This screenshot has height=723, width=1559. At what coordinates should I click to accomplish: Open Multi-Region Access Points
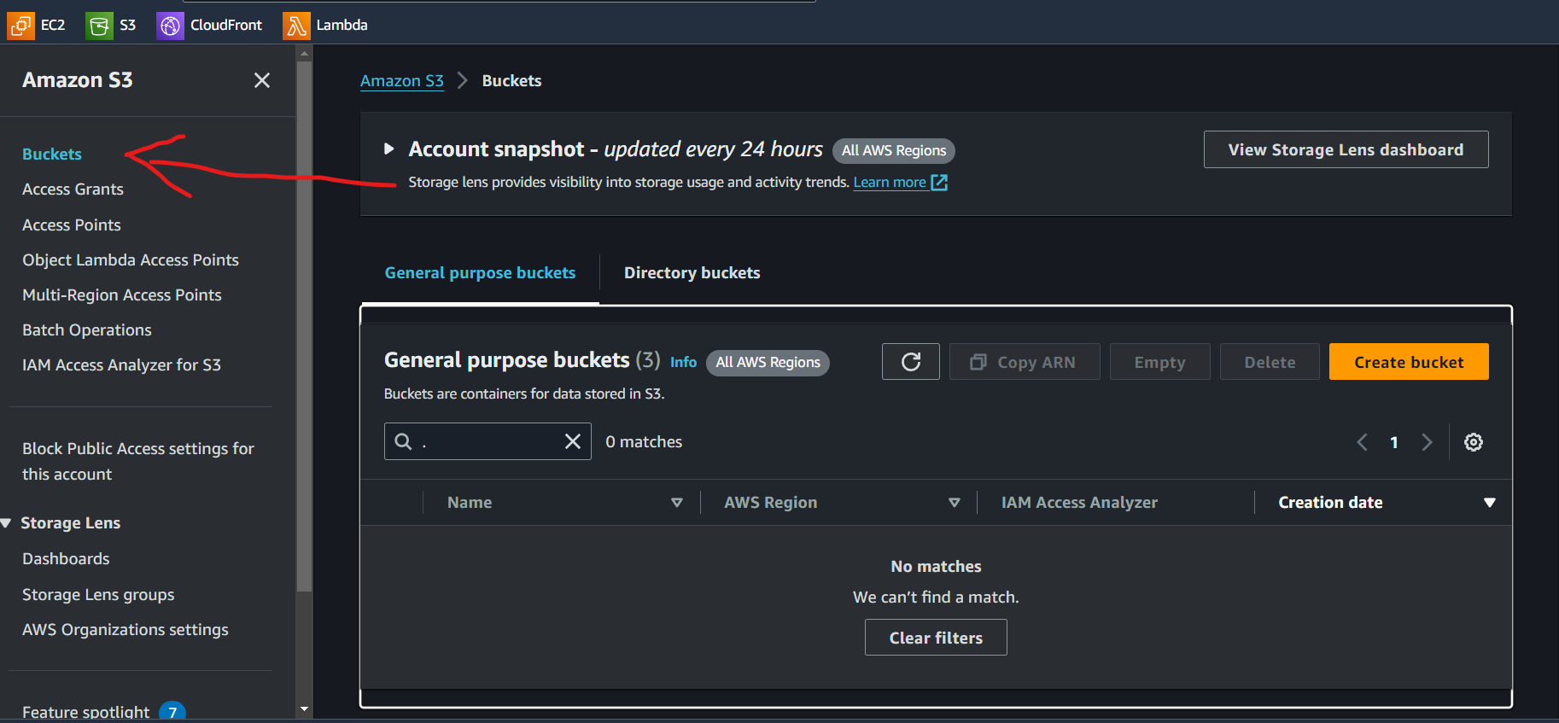click(x=122, y=295)
